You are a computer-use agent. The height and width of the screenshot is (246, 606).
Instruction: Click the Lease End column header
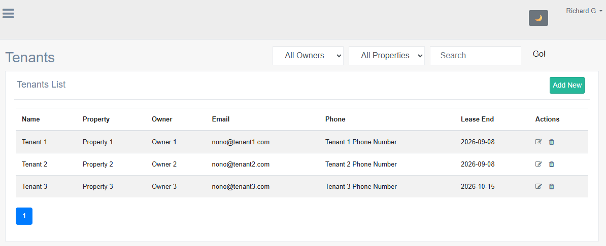point(477,119)
